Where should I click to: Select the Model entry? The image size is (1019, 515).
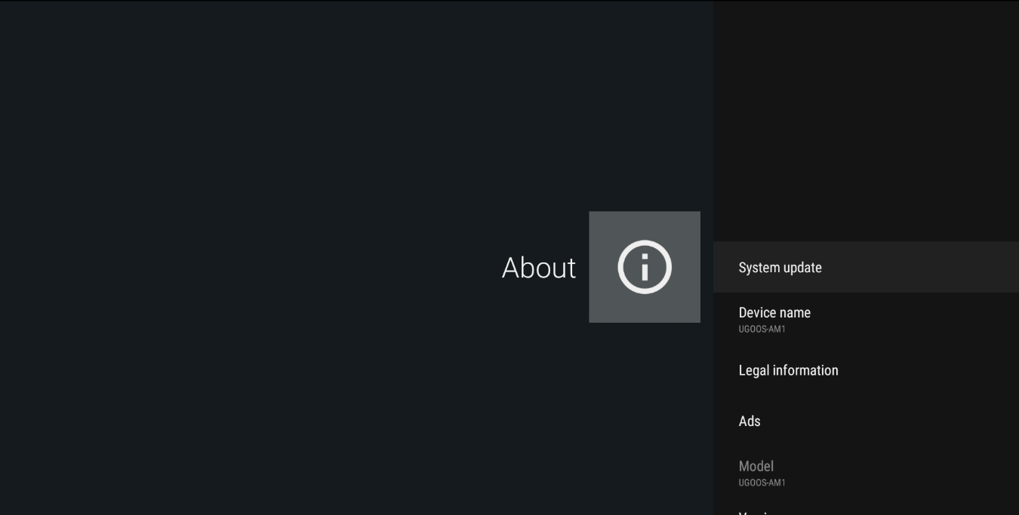point(866,473)
